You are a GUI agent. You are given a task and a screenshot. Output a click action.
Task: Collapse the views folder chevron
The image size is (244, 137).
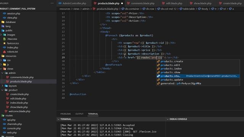(x=1, y=68)
